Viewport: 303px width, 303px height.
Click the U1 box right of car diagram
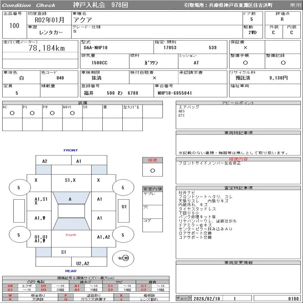coord(124,207)
